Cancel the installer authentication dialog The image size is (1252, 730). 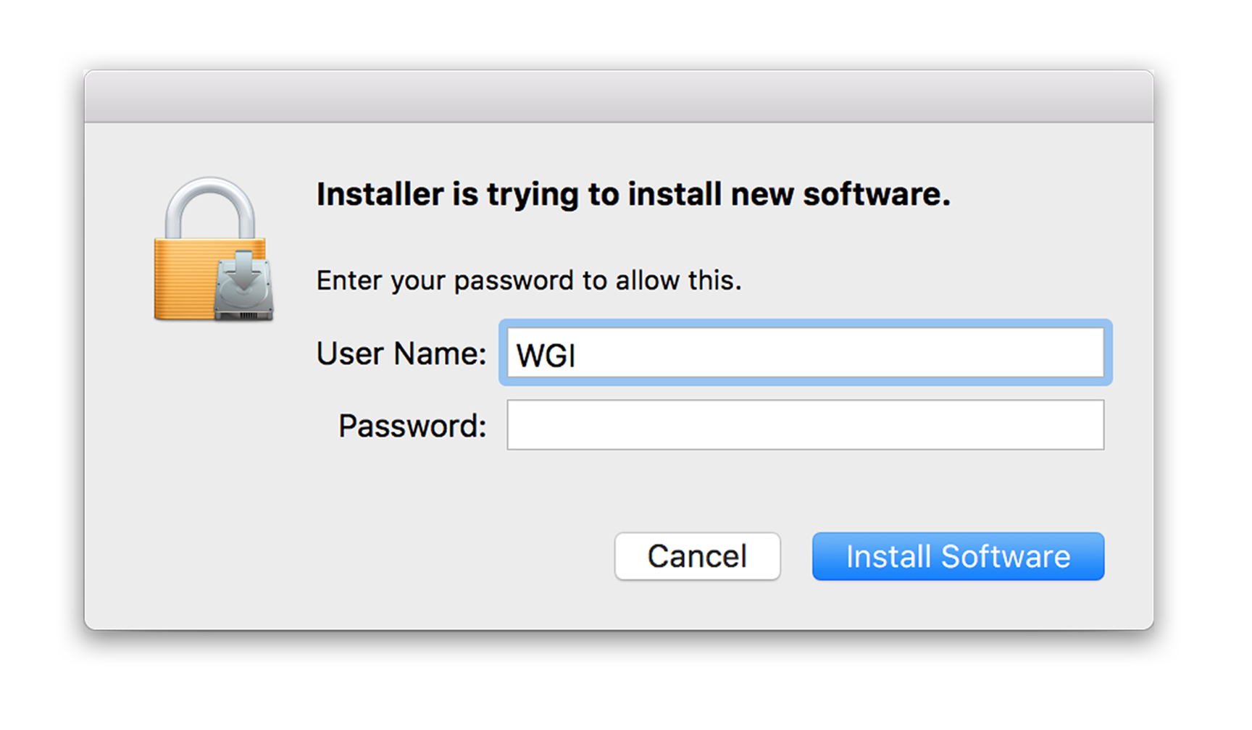pos(697,556)
